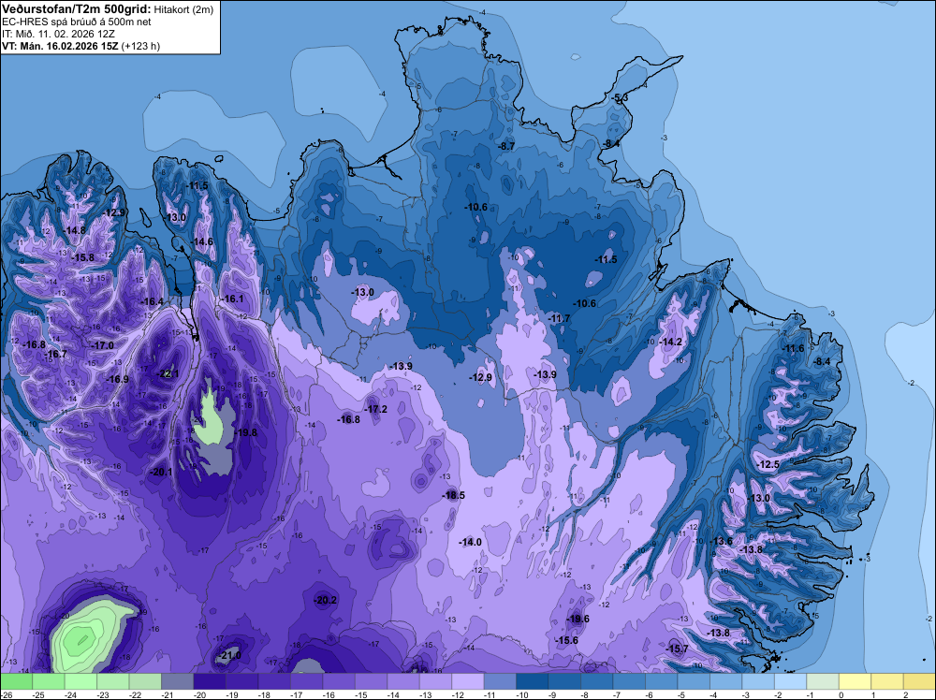936x700 pixels.
Task: Click the -15.6 temperature value
Action: tap(567, 640)
